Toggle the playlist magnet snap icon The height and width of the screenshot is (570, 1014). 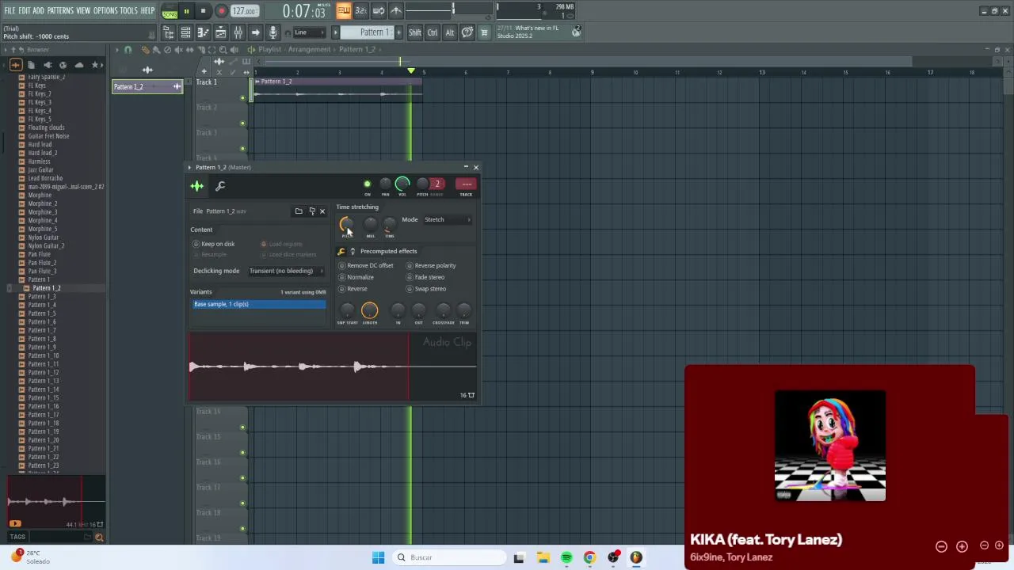coord(128,50)
